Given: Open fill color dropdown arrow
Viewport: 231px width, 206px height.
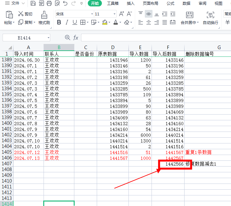Looking at the screenshot, I should [x=109, y=22].
